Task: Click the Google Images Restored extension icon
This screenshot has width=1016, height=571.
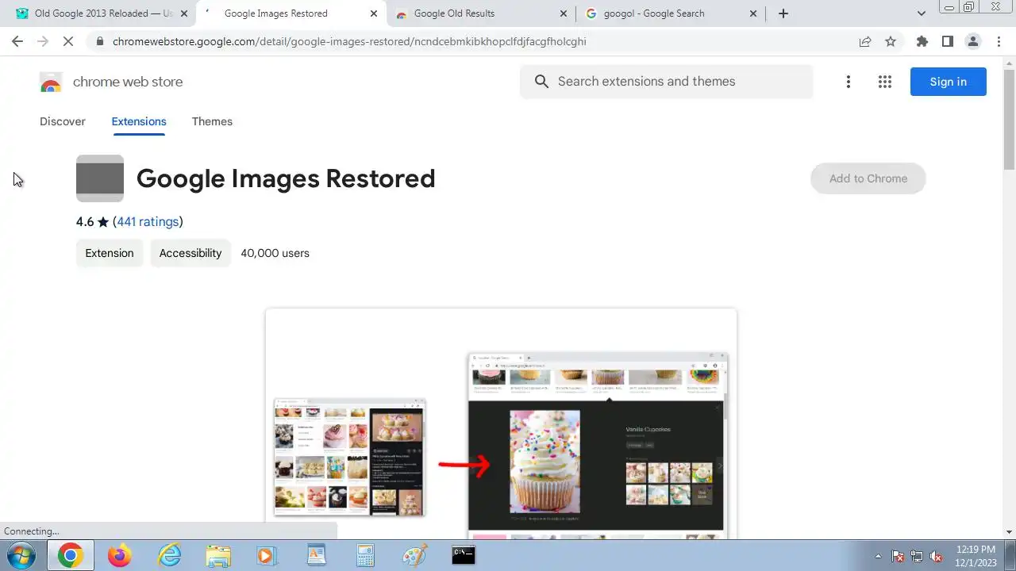Action: pyautogui.click(x=100, y=178)
